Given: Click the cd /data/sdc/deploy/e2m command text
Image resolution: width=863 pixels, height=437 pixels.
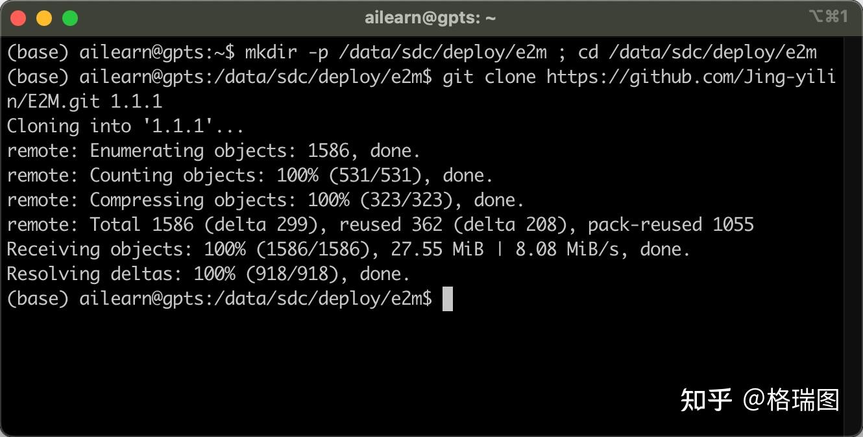Looking at the screenshot, I should (697, 53).
